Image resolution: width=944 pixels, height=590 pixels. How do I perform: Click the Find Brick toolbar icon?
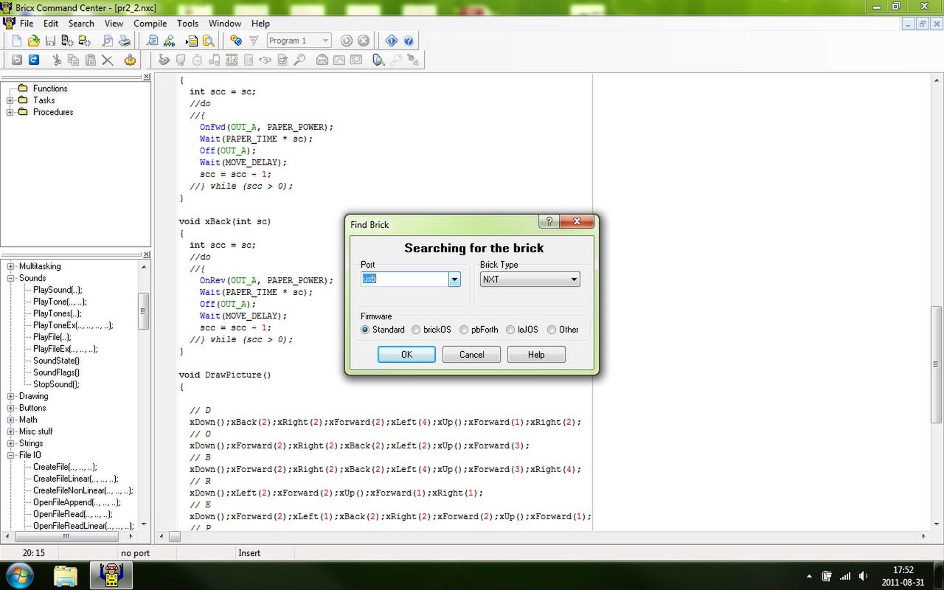coord(378,60)
